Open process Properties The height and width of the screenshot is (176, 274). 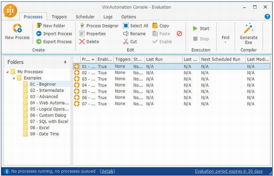tap(93, 33)
